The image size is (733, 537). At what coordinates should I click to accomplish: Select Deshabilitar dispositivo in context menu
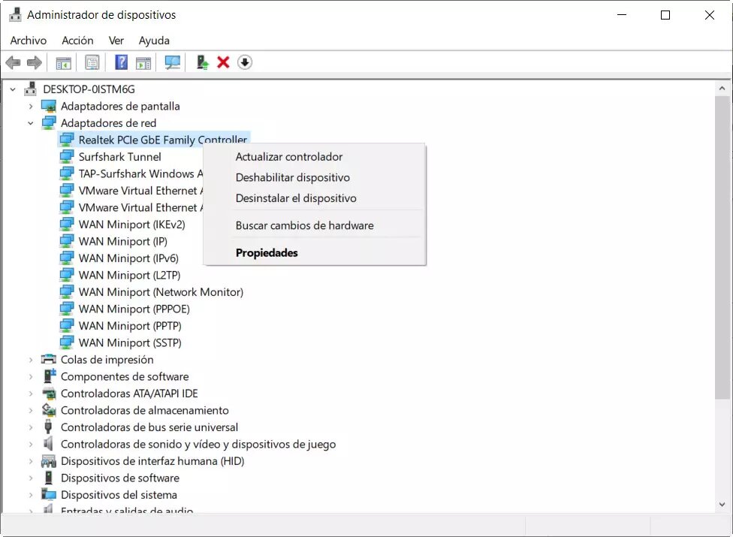(292, 178)
